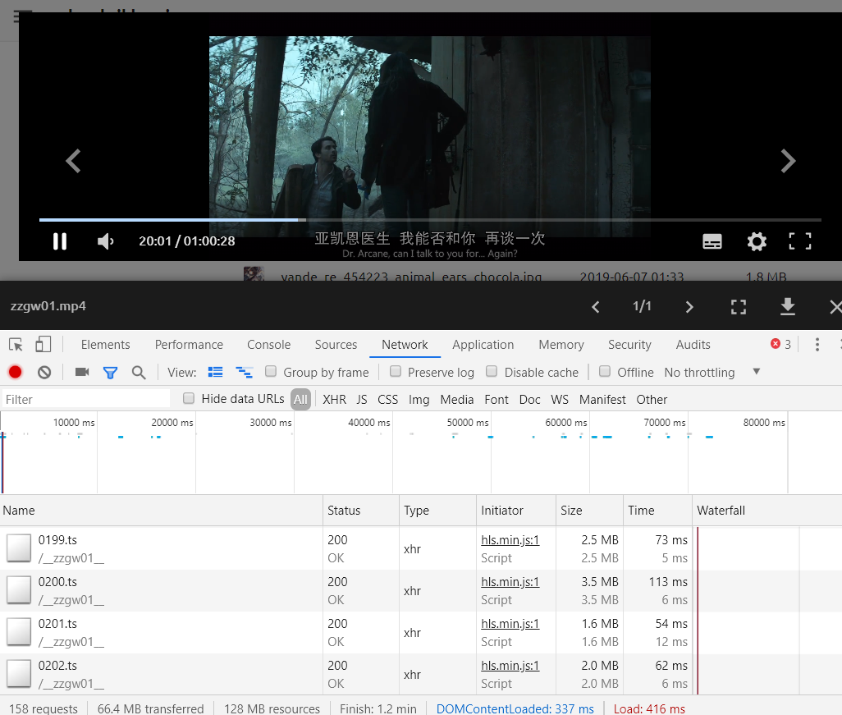The width and height of the screenshot is (842, 715).
Task: Filter requests by Font
Action: [x=497, y=399]
